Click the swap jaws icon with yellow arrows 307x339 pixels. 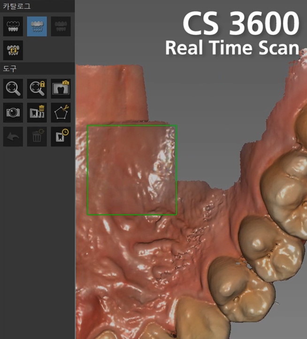13,50
